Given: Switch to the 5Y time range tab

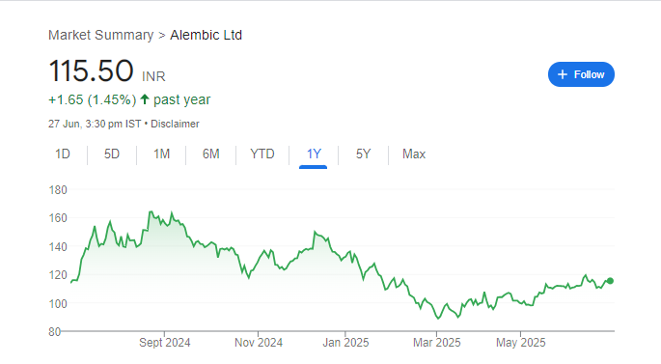Looking at the screenshot, I should (x=363, y=154).
